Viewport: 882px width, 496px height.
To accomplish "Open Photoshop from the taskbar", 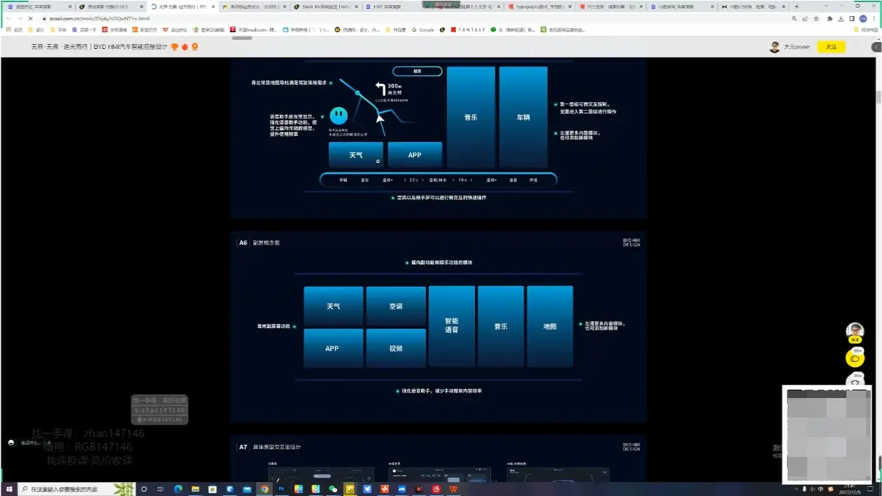I will click(282, 489).
